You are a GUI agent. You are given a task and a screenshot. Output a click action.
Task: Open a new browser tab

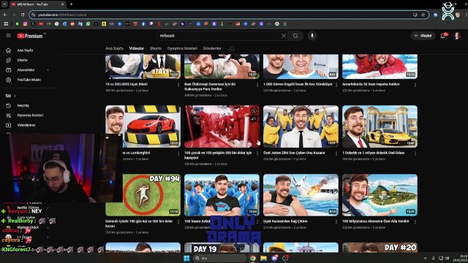pyautogui.click(x=72, y=4)
